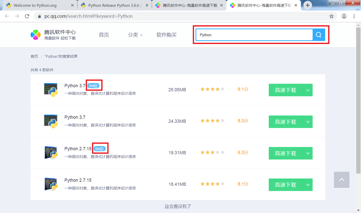Click the 64位 badge beside Python 2.7.15

coord(100,149)
